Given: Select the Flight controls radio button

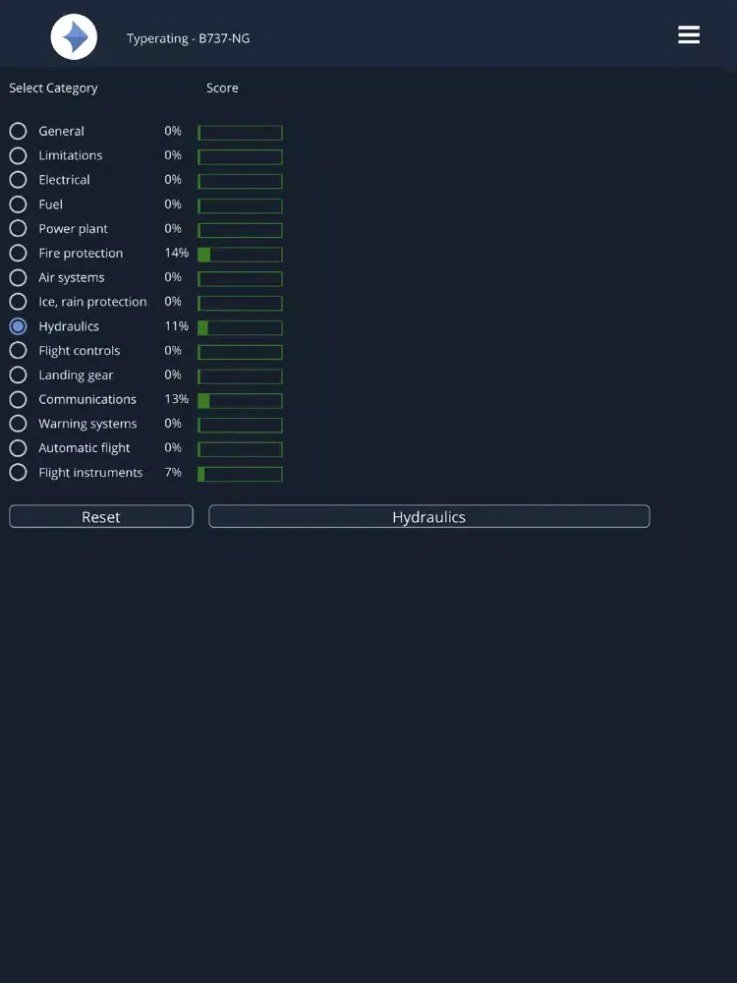Looking at the screenshot, I should click(x=18, y=351).
